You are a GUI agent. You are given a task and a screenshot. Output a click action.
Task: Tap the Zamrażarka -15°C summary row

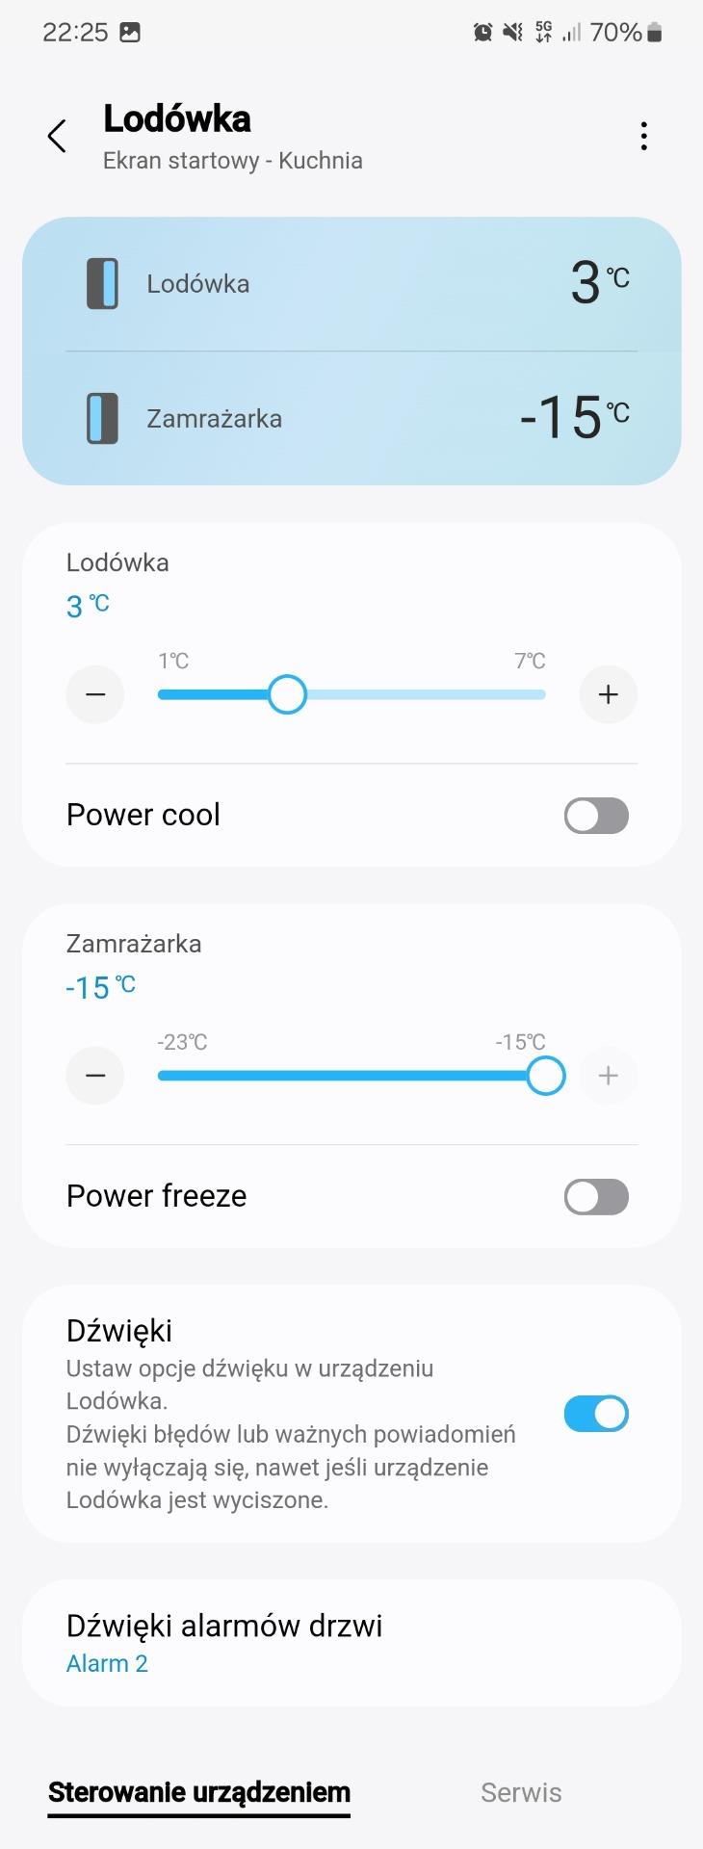coord(351,418)
